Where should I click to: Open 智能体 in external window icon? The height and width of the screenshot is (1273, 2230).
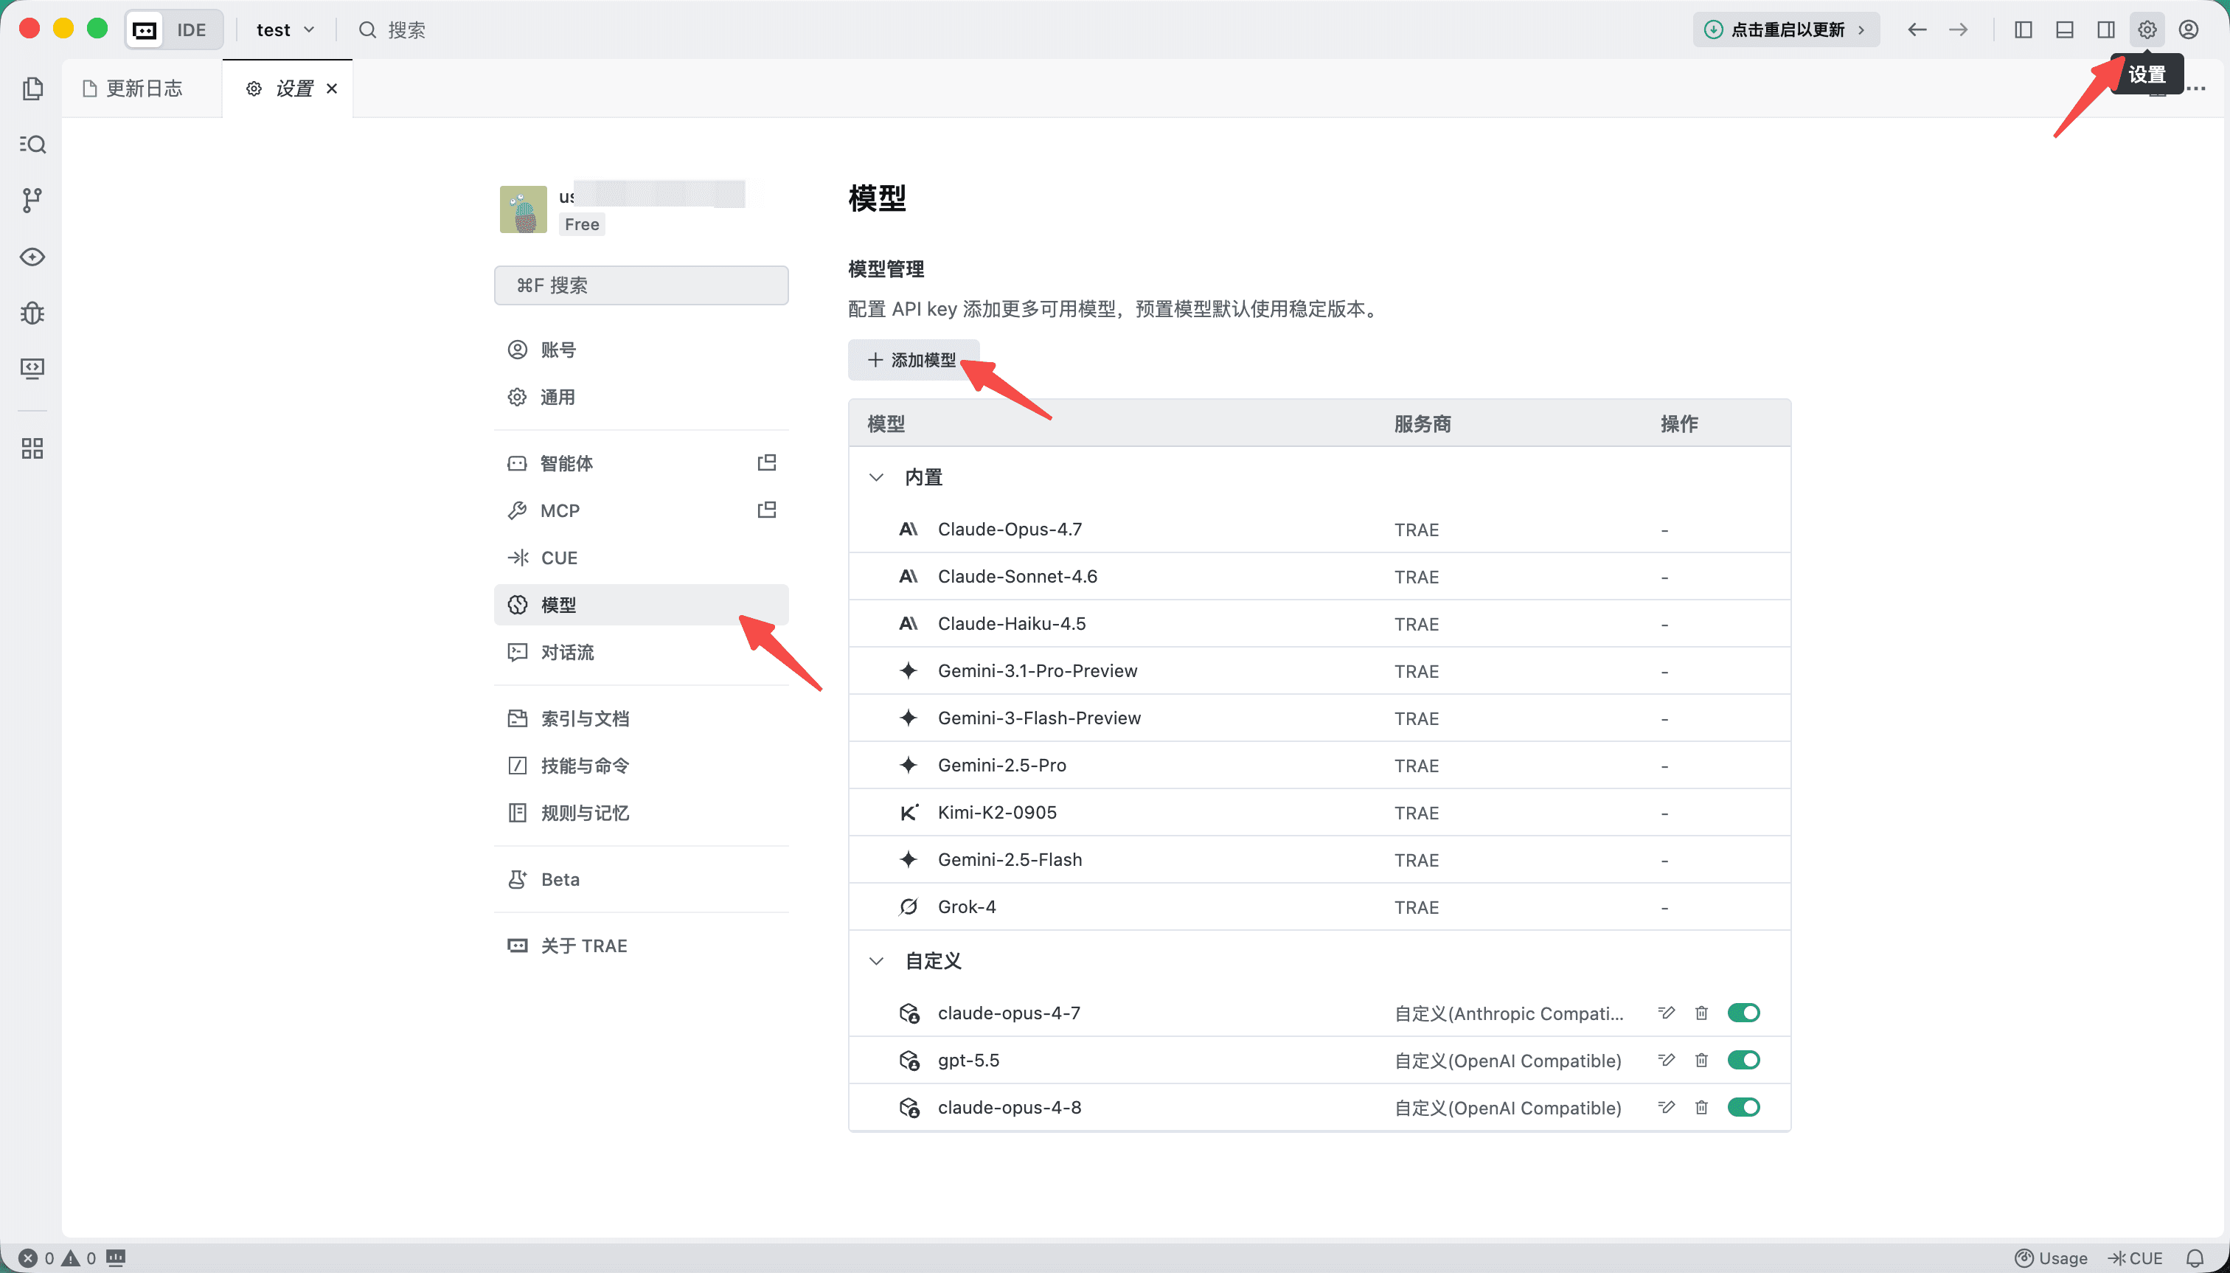tap(767, 462)
